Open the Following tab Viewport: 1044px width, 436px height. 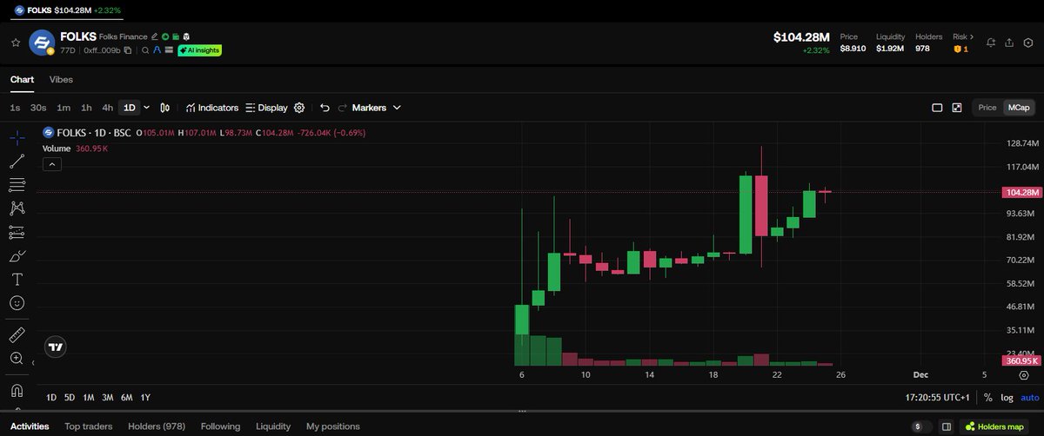(220, 426)
